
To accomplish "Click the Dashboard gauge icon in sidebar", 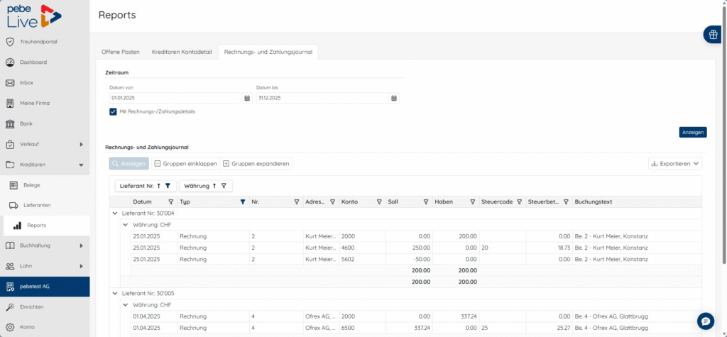I will [x=10, y=62].
